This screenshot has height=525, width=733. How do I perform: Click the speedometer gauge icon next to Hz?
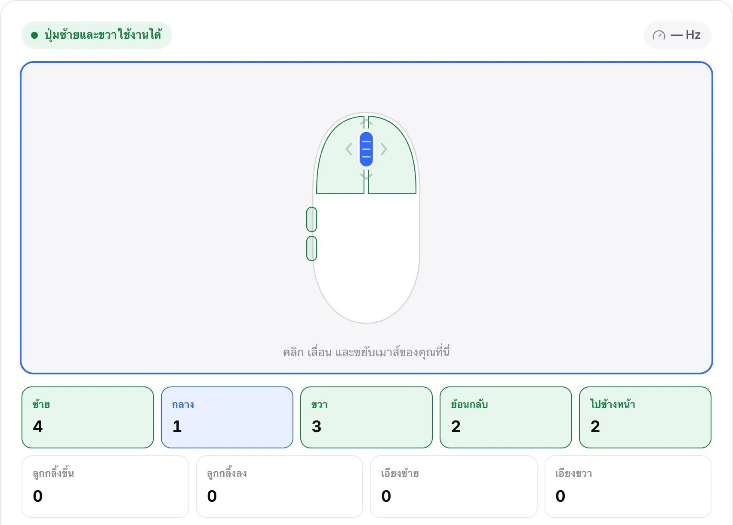point(659,35)
